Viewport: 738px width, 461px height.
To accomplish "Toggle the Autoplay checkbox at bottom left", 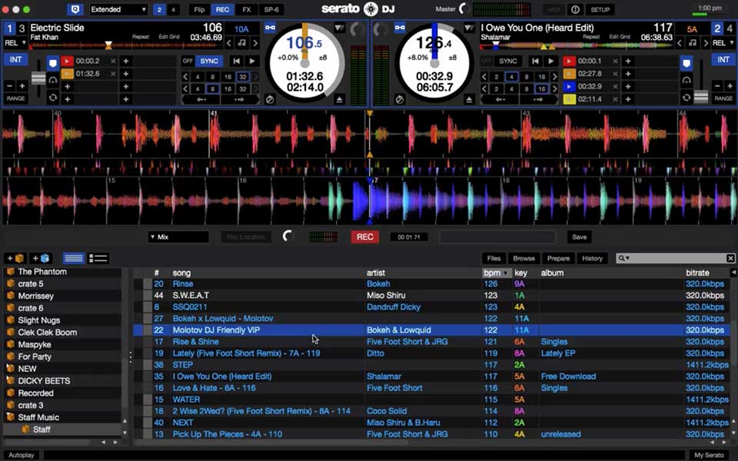I will click(x=22, y=454).
